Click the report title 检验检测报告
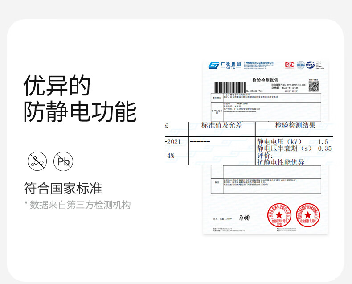The width and height of the screenshot is (352, 284). coord(265,80)
